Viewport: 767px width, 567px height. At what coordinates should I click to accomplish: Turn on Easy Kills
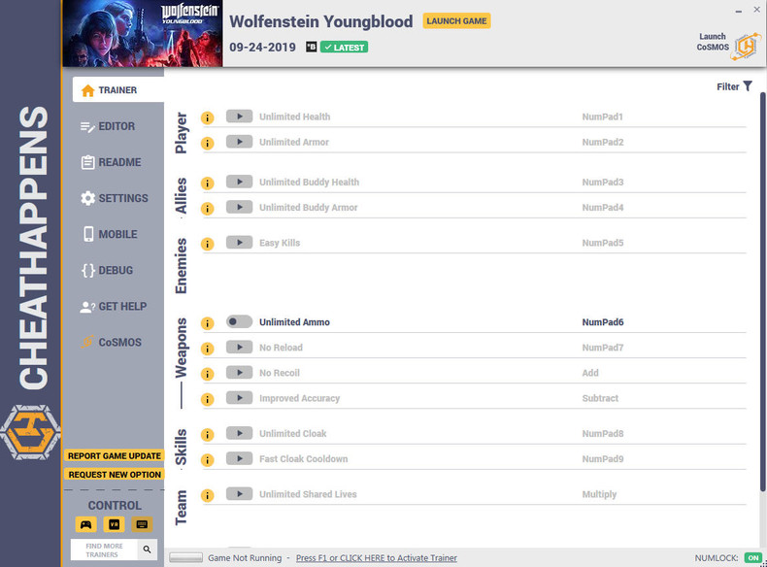point(239,242)
